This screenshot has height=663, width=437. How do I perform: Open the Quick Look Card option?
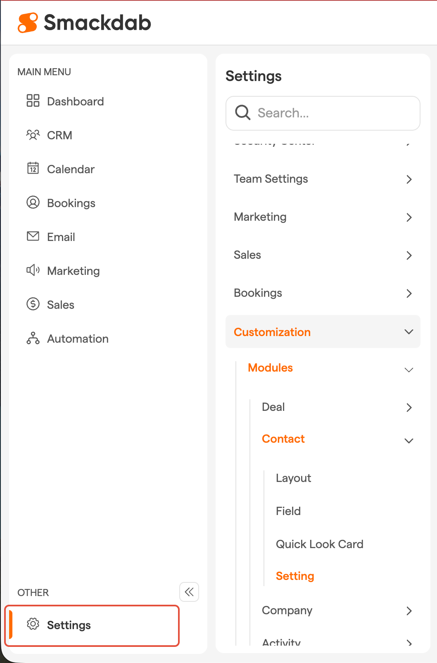319,544
